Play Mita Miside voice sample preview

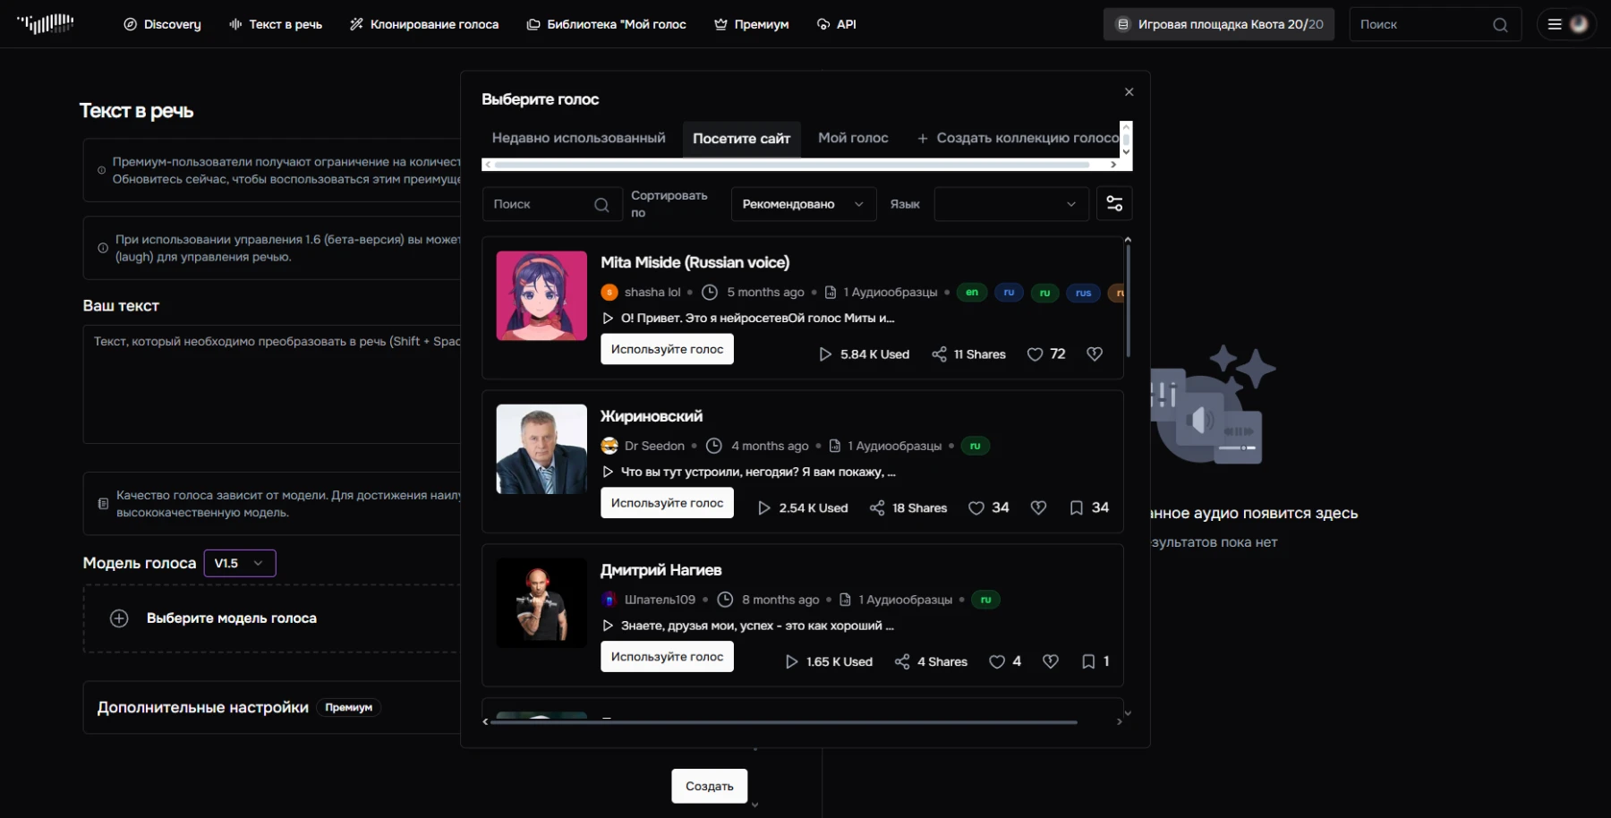pyautogui.click(x=608, y=319)
